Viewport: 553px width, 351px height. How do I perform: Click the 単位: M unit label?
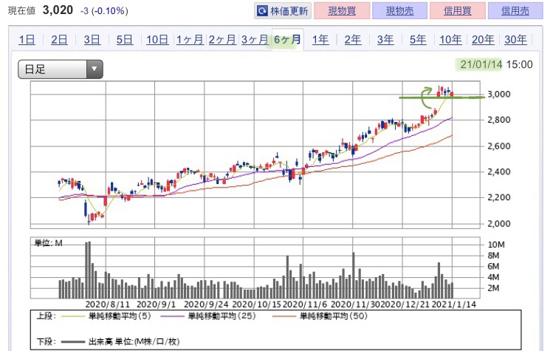[x=48, y=243]
